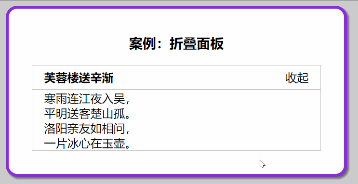Click the poem line 寒雨连江夜入吴，
Screen dimensions: 358x184
point(87,99)
